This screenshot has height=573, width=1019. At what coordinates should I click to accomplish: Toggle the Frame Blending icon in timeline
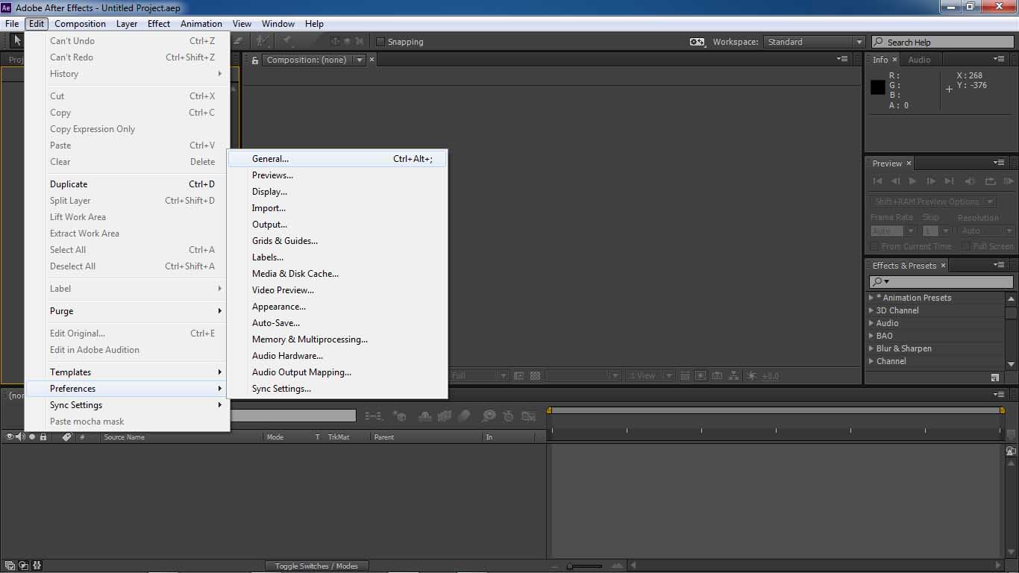click(445, 416)
